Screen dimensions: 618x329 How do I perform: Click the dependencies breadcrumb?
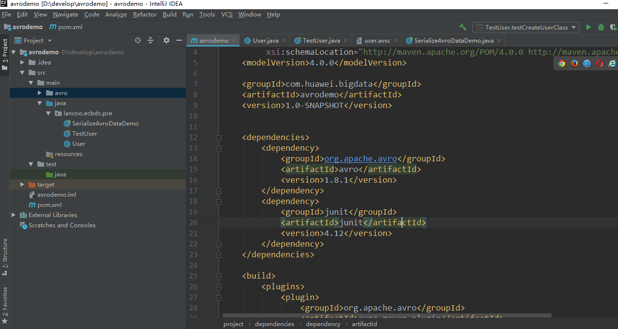(274, 324)
